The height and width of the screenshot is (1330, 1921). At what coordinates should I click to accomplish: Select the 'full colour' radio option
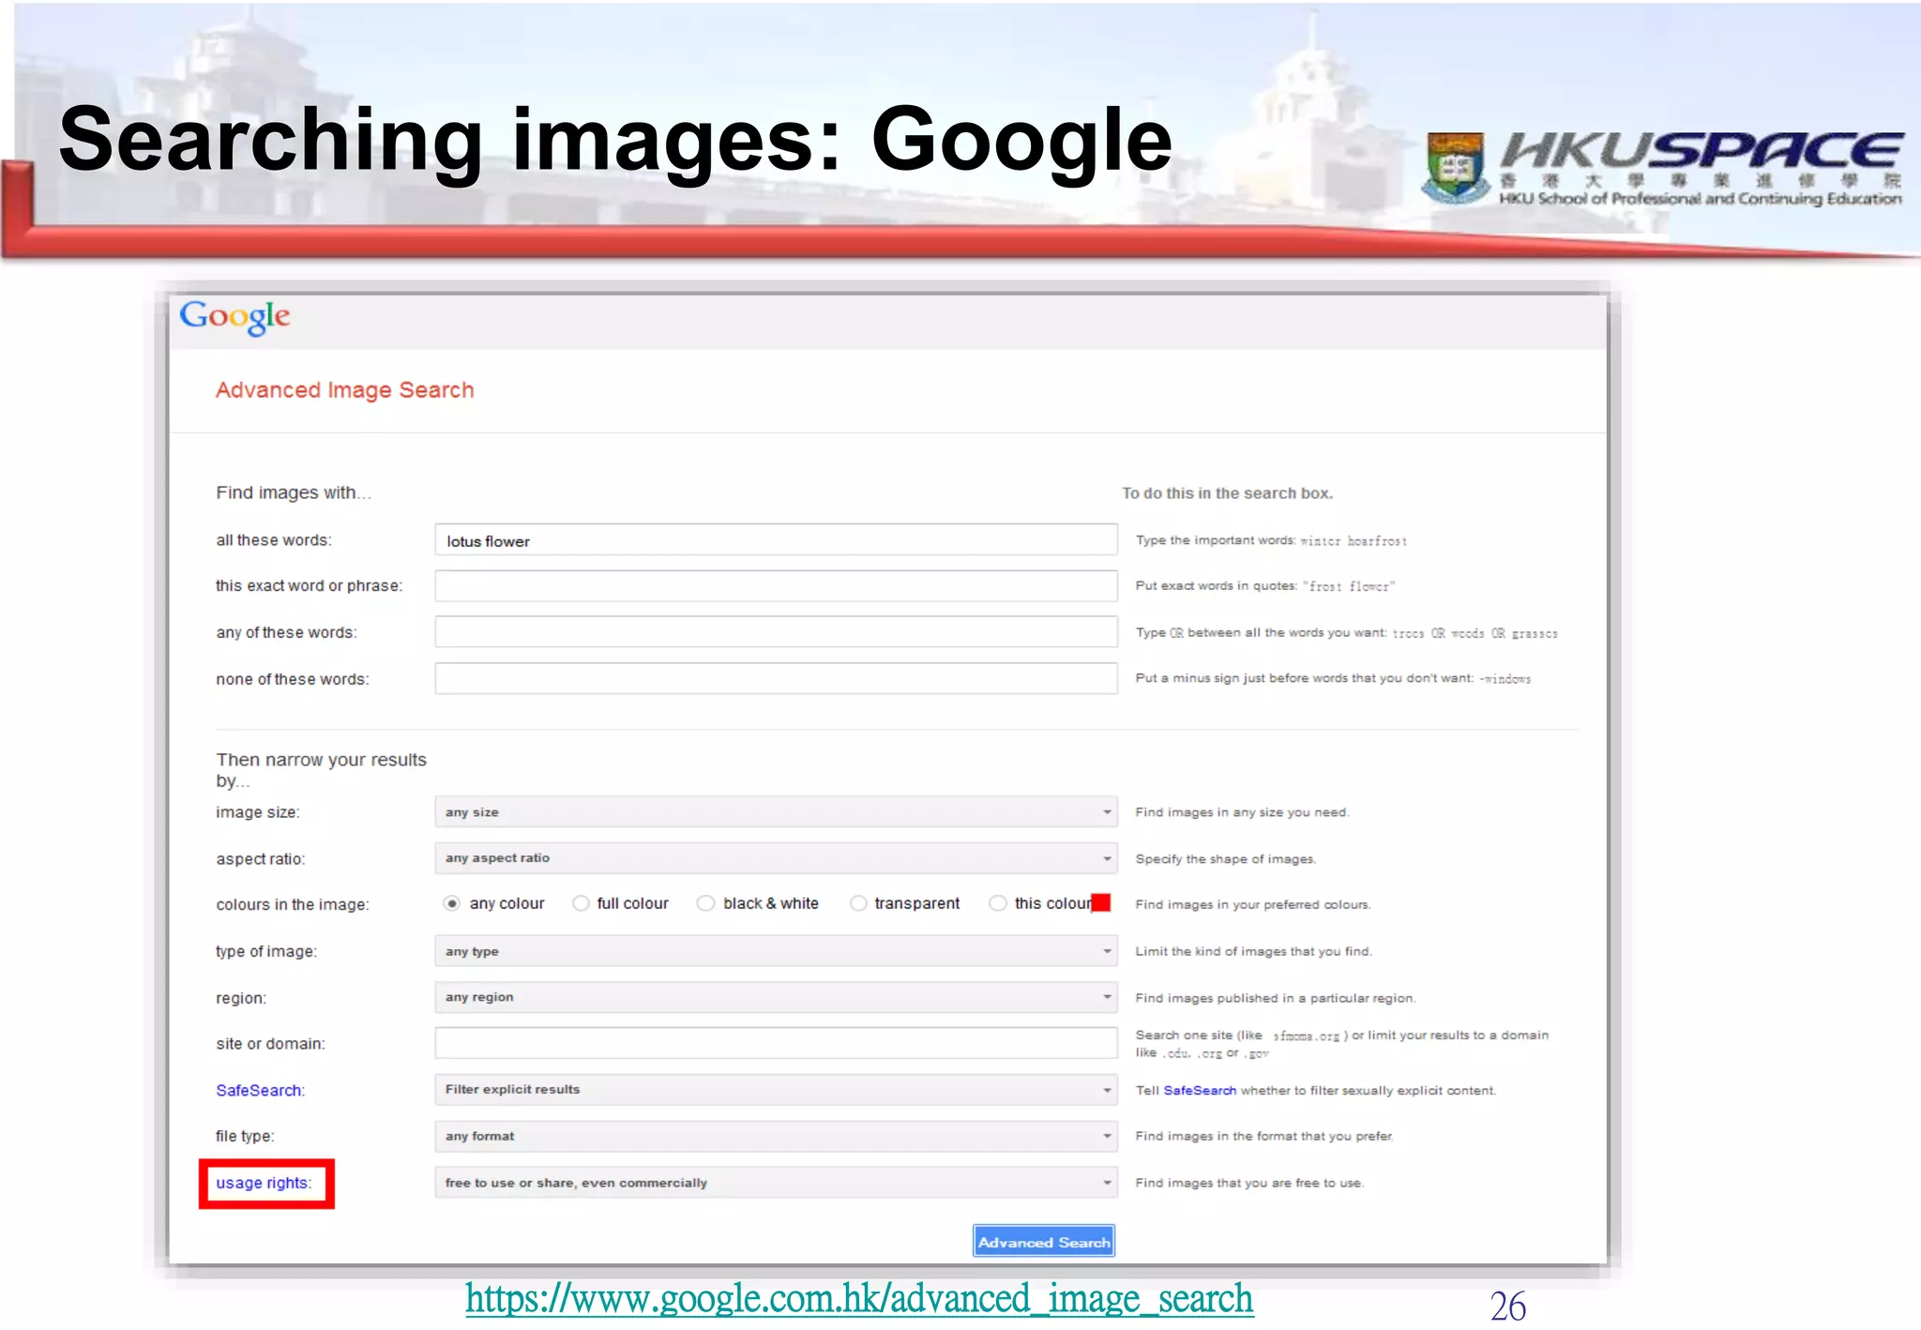pos(581,903)
